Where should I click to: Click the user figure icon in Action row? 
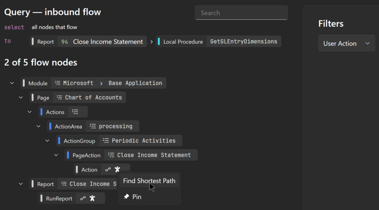[x=117, y=170]
